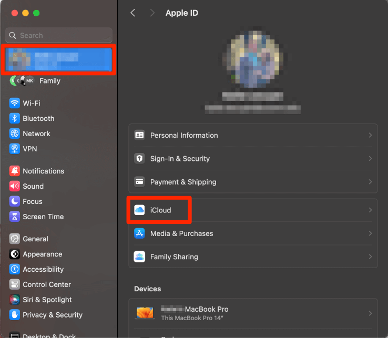The image size is (388, 338).
Task: Click the Focus label in sidebar
Action: coord(33,201)
